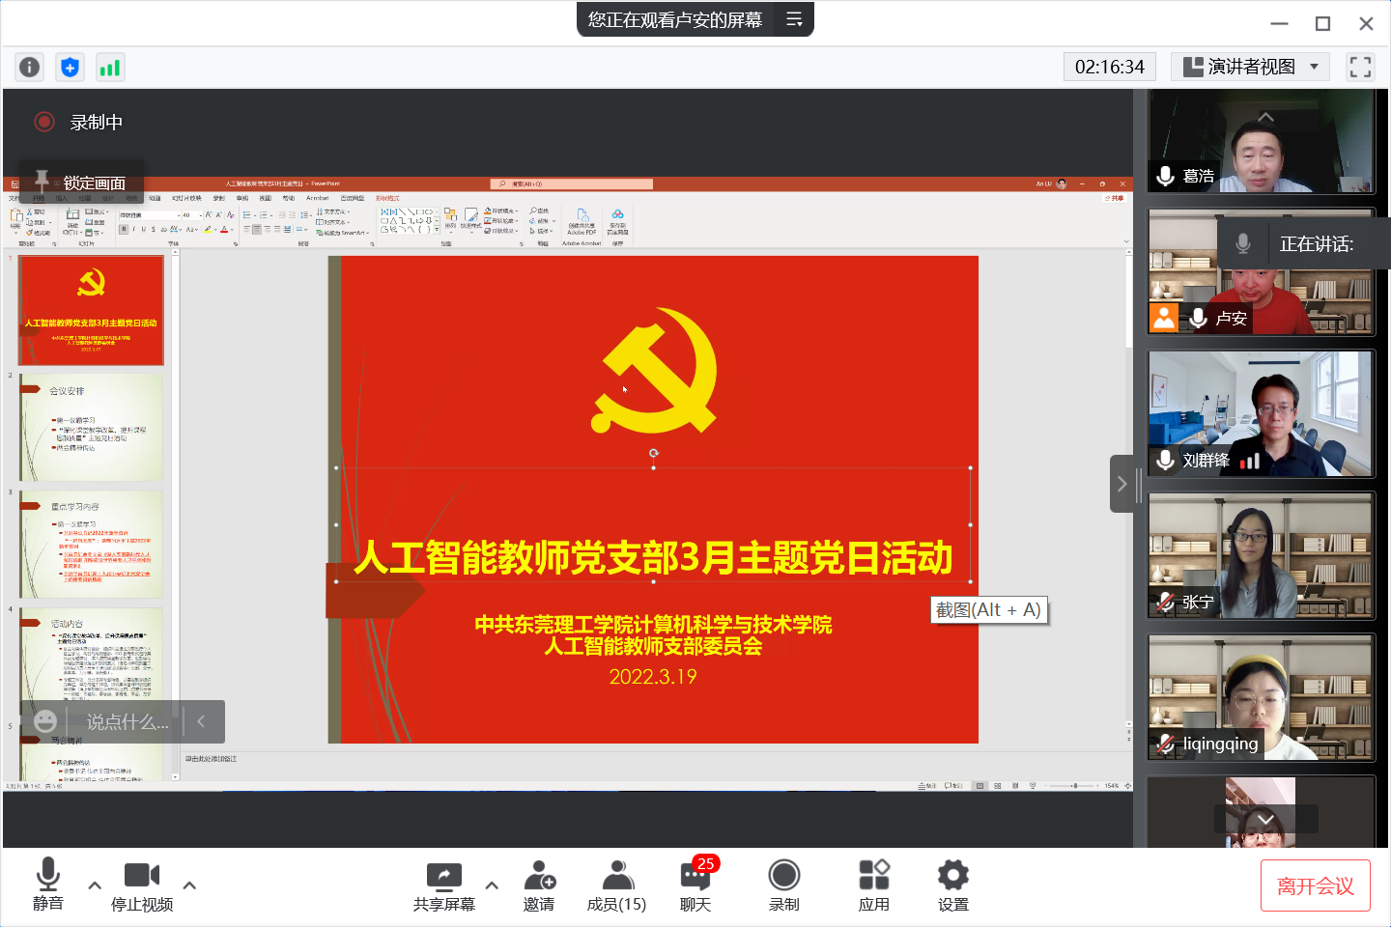This screenshot has height=927, width=1391.
Task: Expand audio options arrow beside mute
Action: [95, 885]
